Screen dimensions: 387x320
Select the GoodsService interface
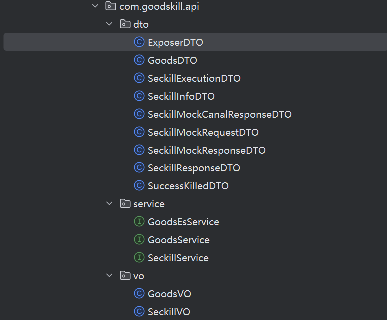(x=178, y=240)
